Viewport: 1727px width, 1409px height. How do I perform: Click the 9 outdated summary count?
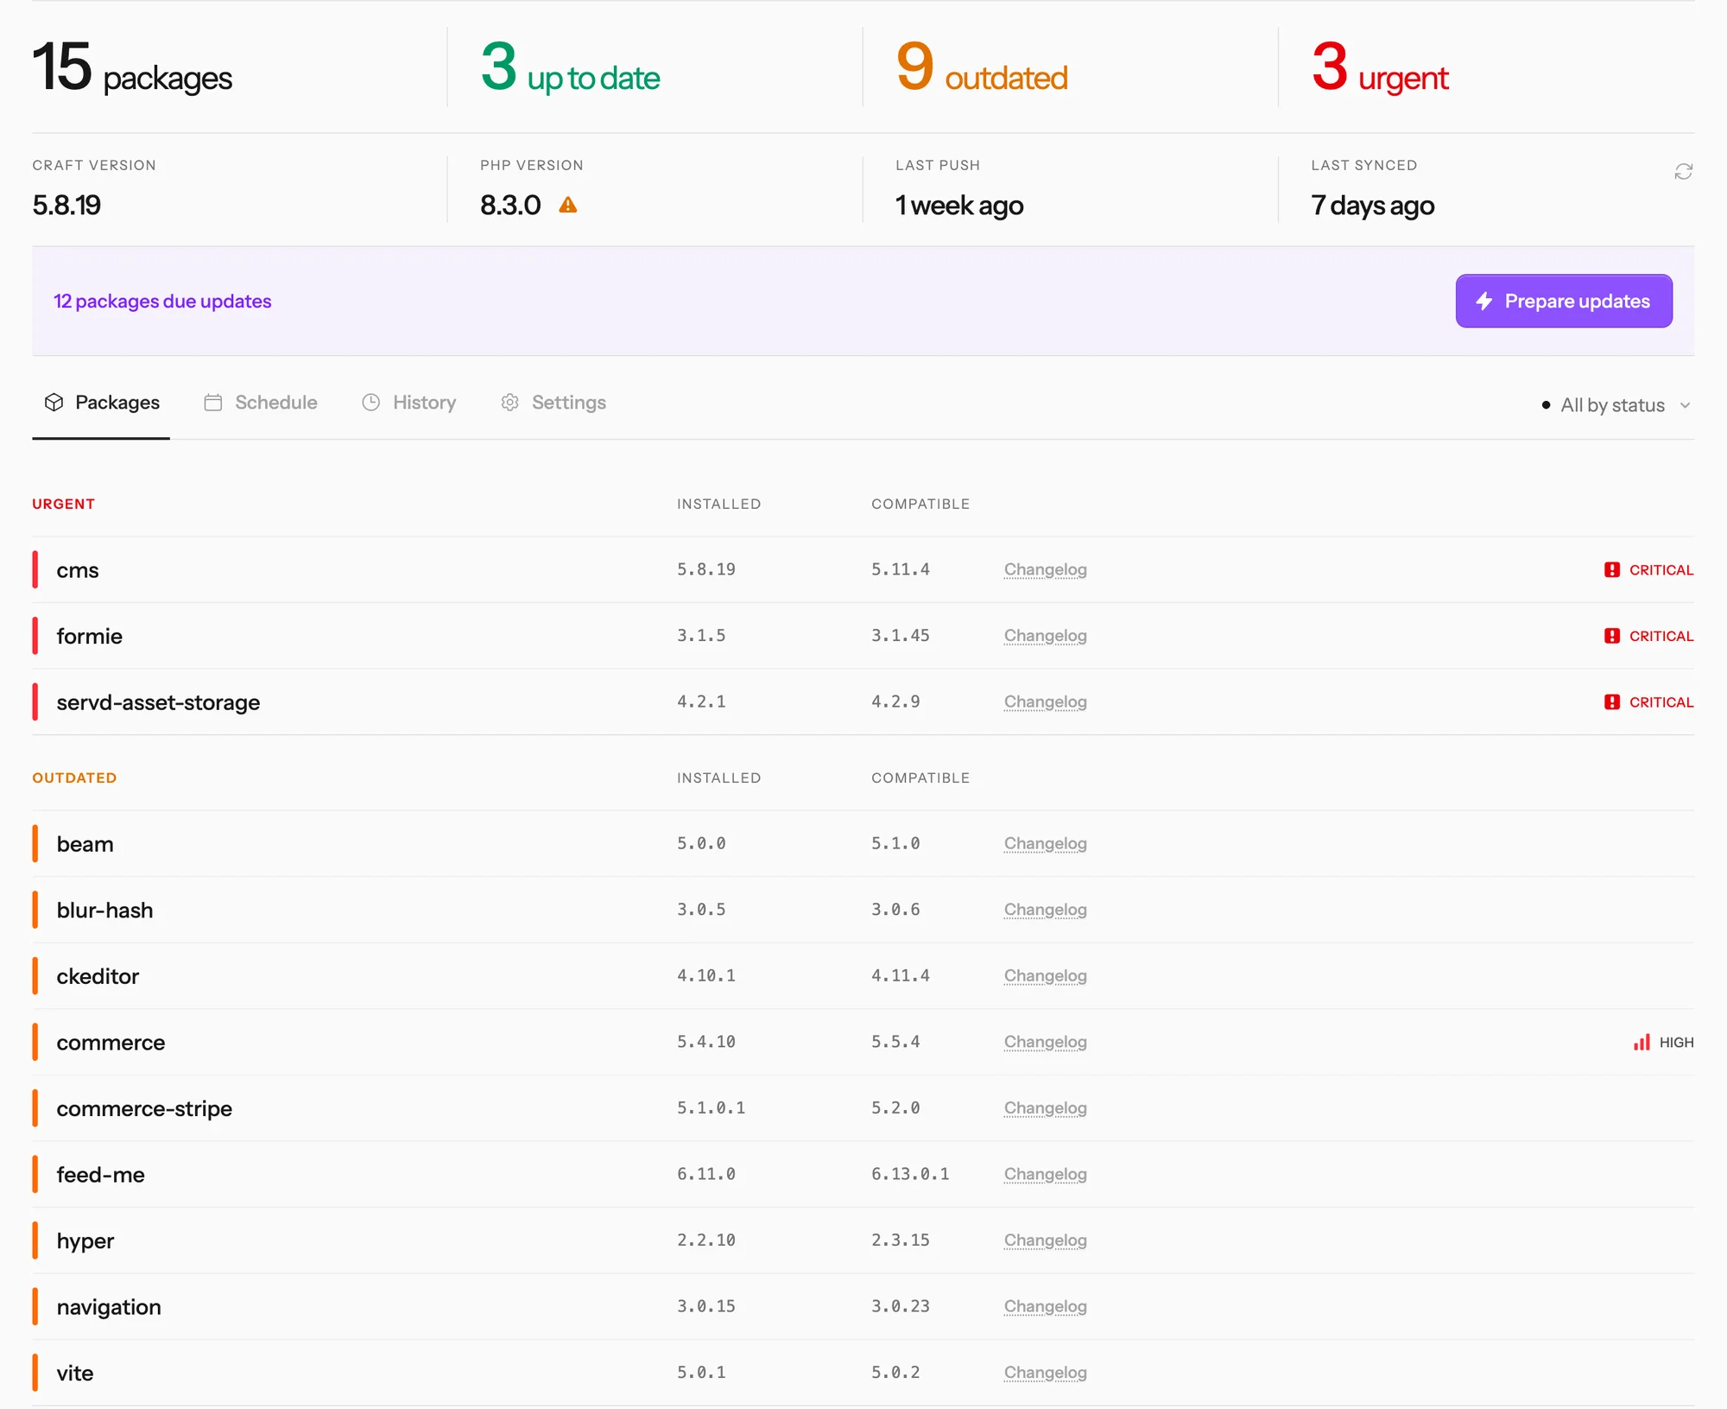tap(982, 67)
